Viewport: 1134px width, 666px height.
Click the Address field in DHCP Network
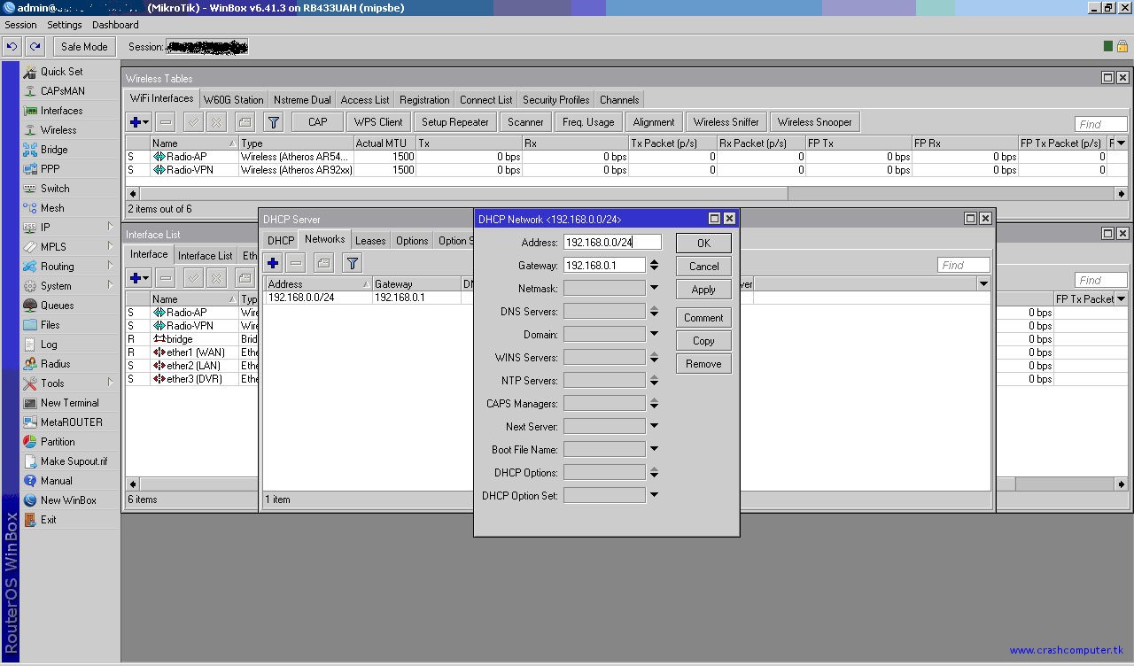612,242
